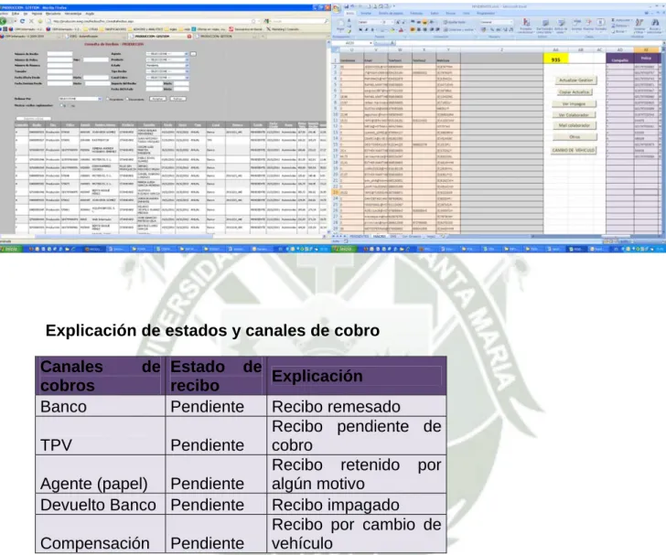Click Actualizar Gestion button in Excel sheet
Image resolution: width=666 pixels, height=555 pixels.
[x=575, y=80]
